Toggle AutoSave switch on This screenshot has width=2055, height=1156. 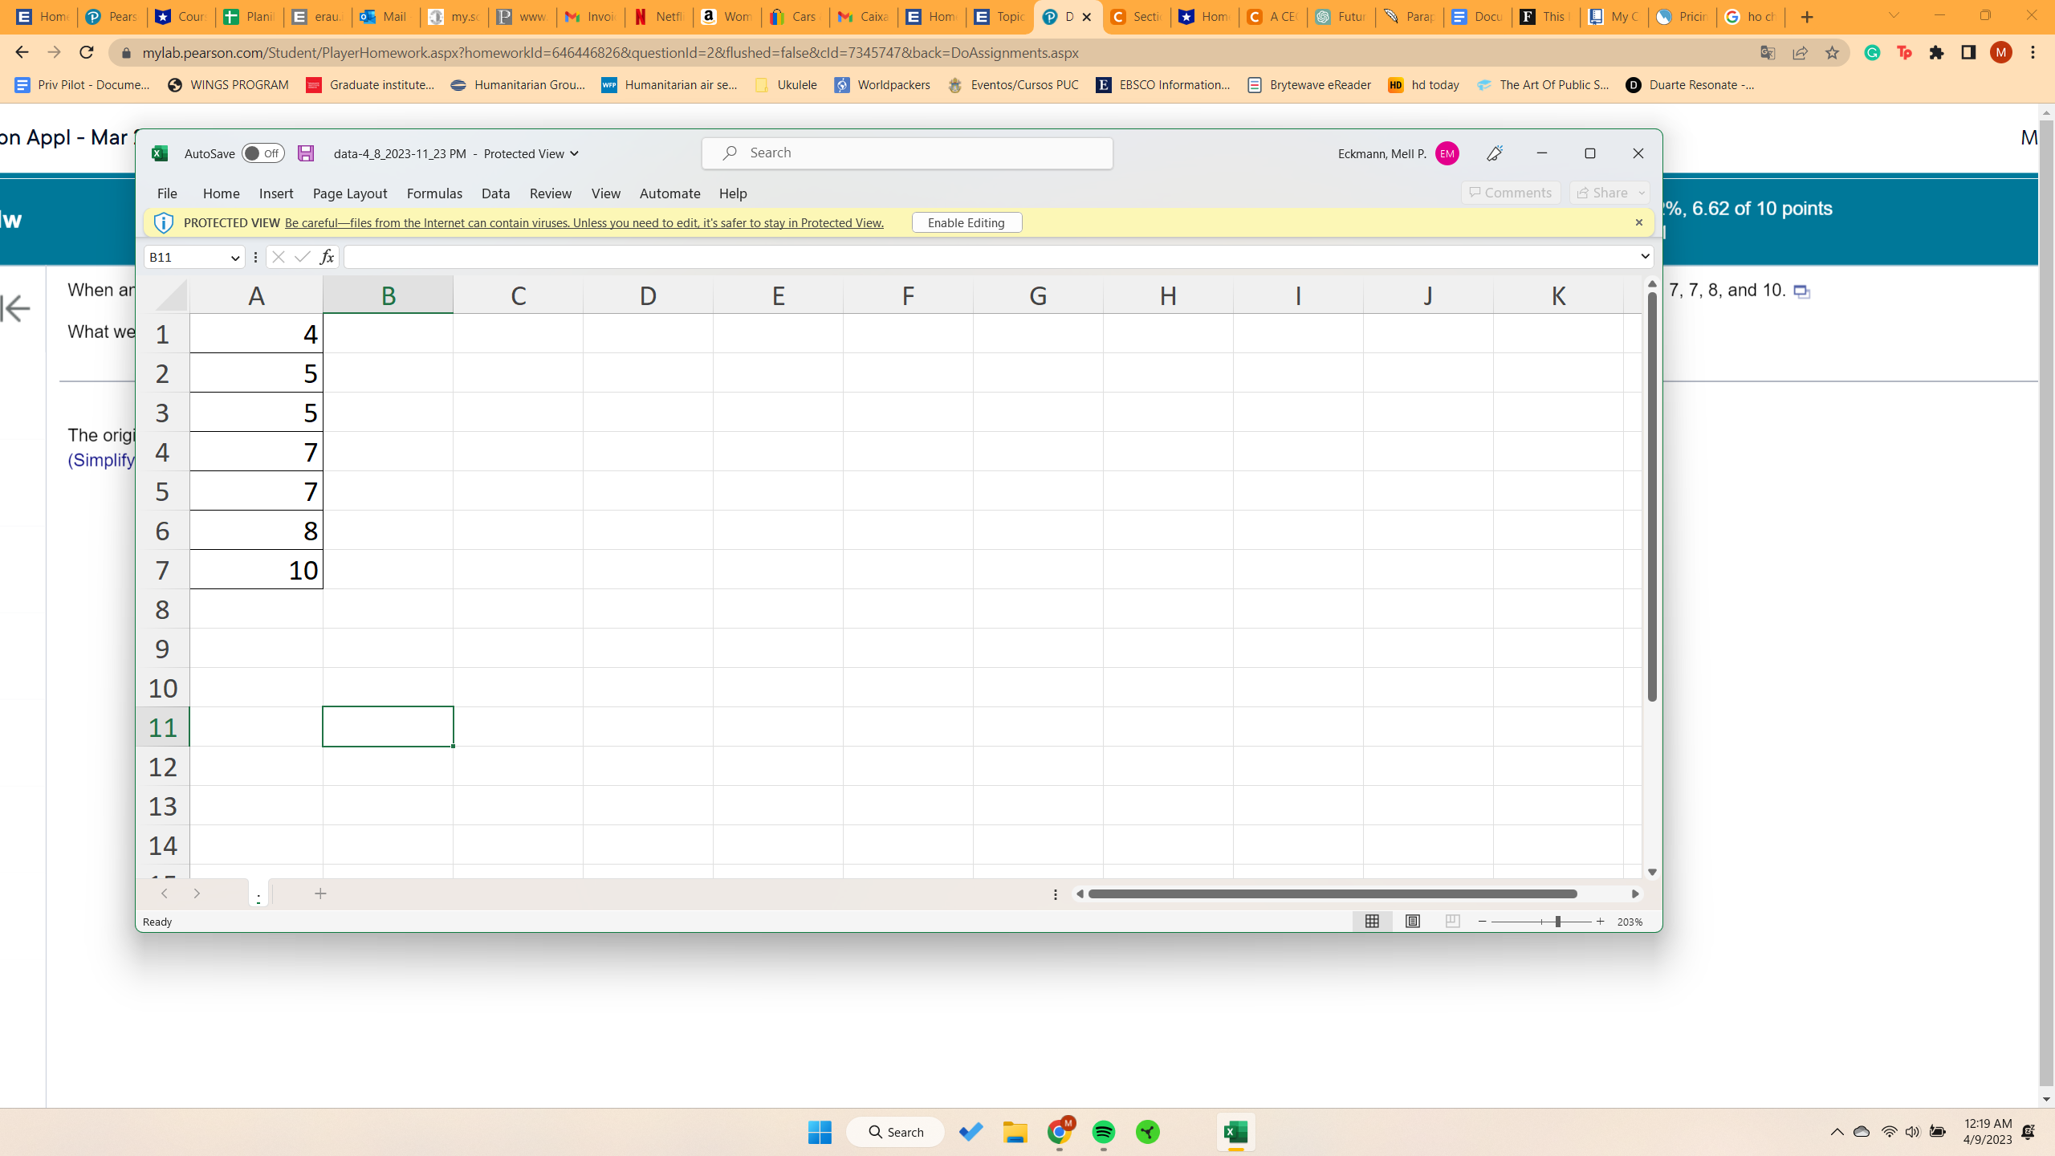click(x=262, y=153)
